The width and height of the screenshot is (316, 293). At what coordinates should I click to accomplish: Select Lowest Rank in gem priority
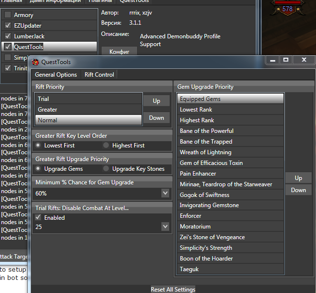(x=230, y=110)
